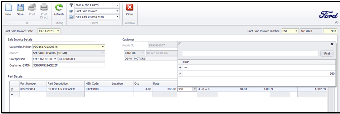Screen dimensions: 340x114
Task: Click the MRP column header in popup
Action: [258, 62]
